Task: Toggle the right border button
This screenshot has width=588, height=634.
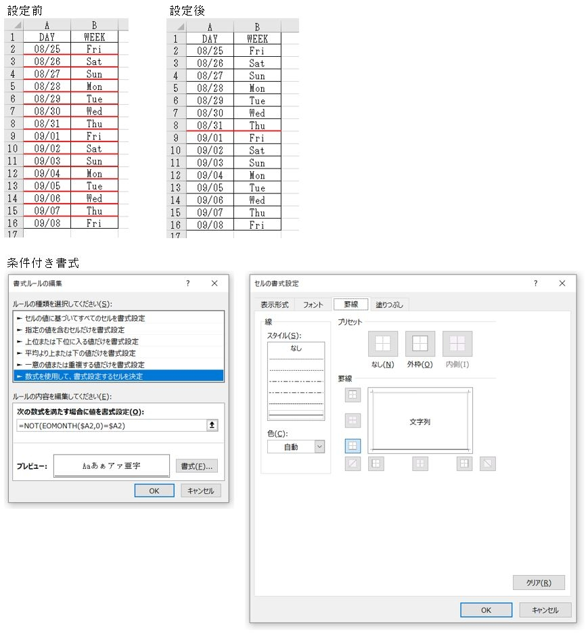Action: (x=463, y=463)
